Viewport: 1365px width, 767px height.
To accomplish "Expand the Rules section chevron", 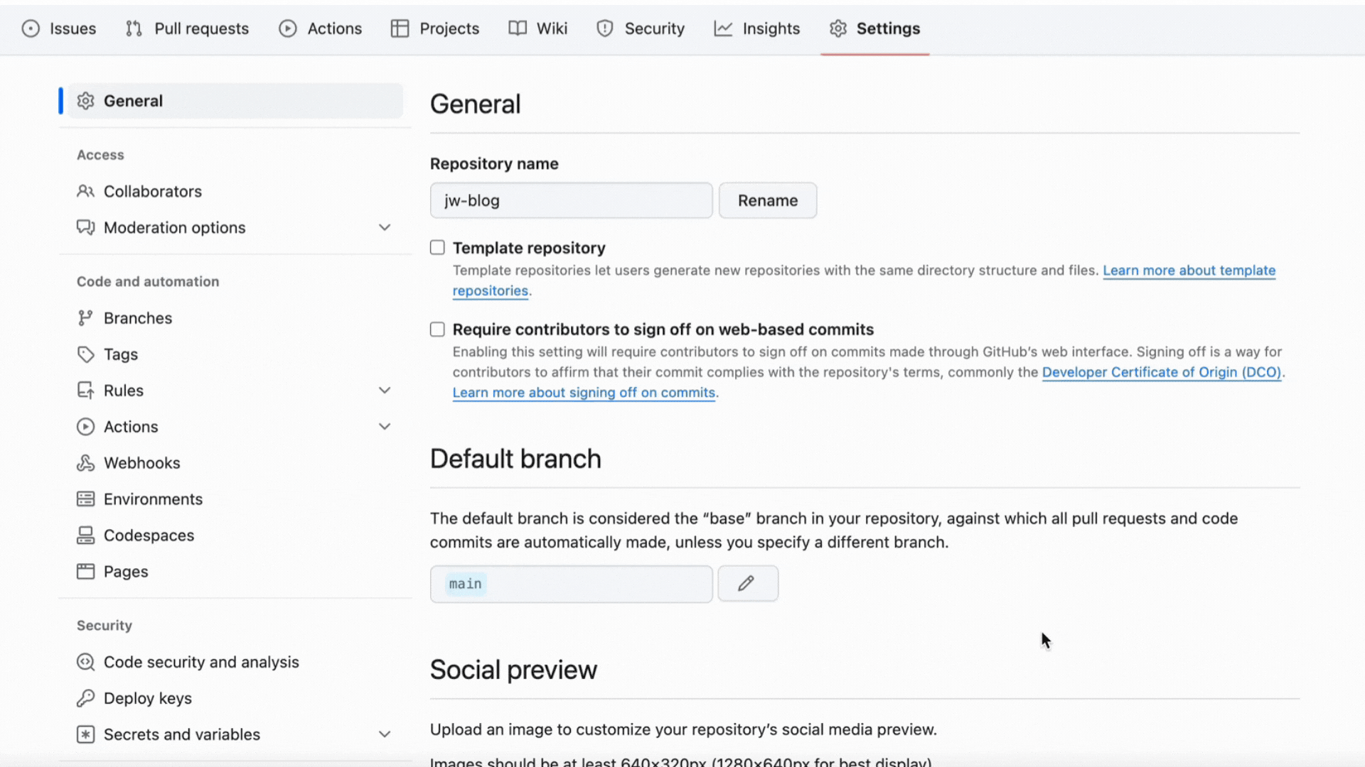I will (x=385, y=390).
